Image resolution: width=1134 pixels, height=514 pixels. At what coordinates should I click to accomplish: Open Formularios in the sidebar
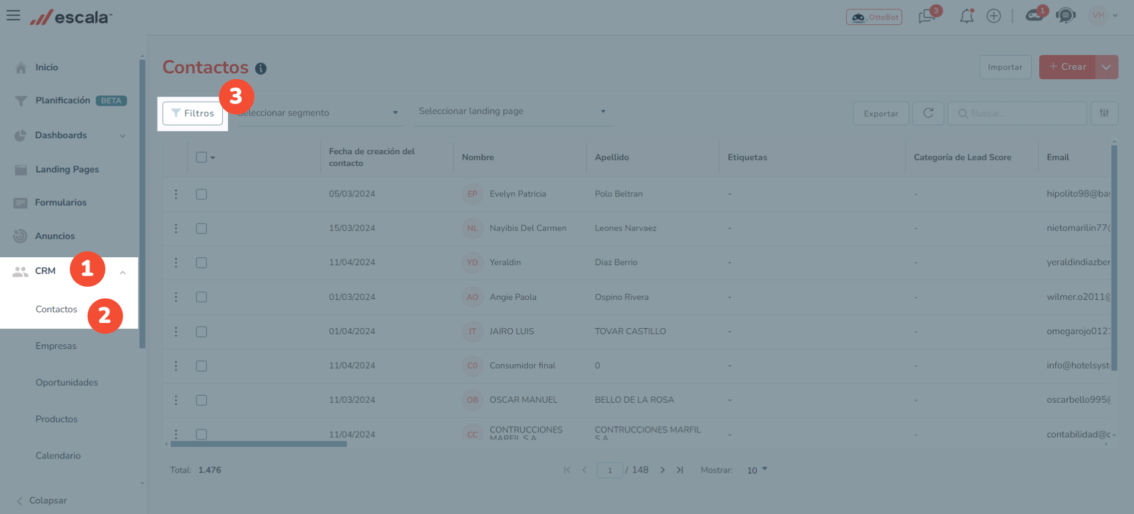pos(60,202)
